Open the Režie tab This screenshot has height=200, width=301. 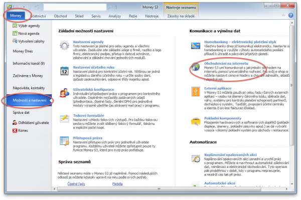pyautogui.click(x=133, y=16)
